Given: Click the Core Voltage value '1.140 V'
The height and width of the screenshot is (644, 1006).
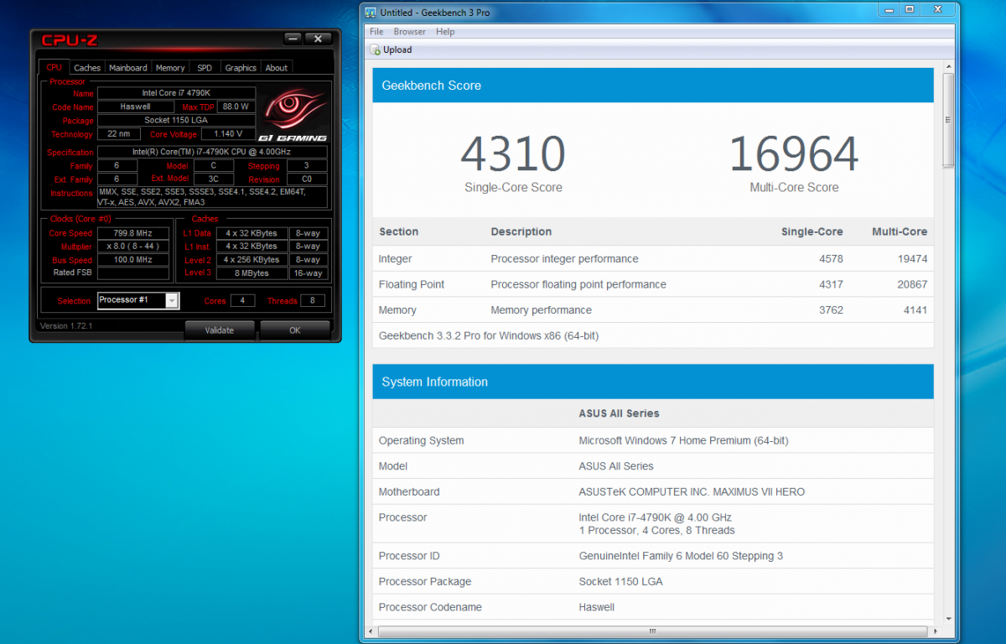Looking at the screenshot, I should 228,133.
